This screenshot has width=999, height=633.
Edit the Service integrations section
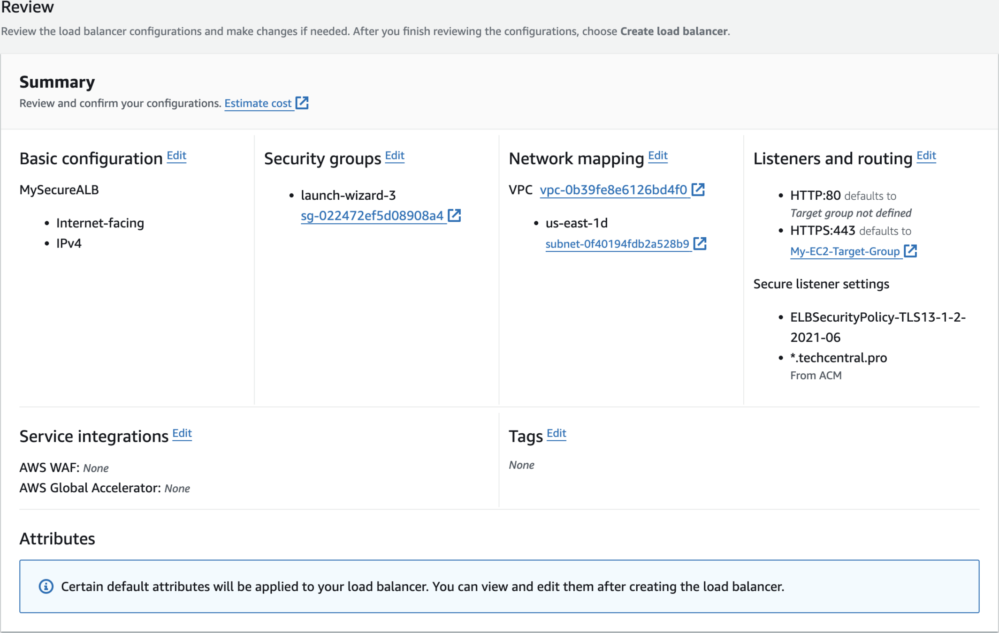(182, 433)
